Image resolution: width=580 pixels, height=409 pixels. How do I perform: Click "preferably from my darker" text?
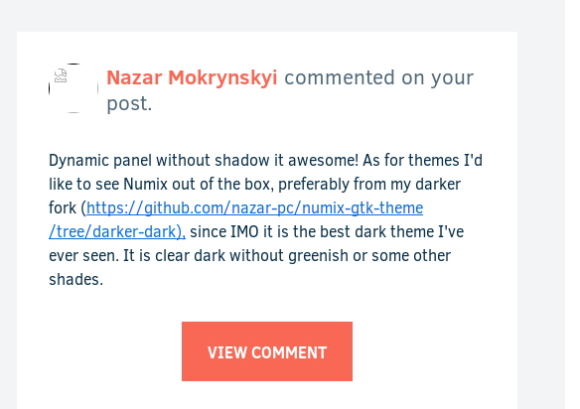point(369,185)
